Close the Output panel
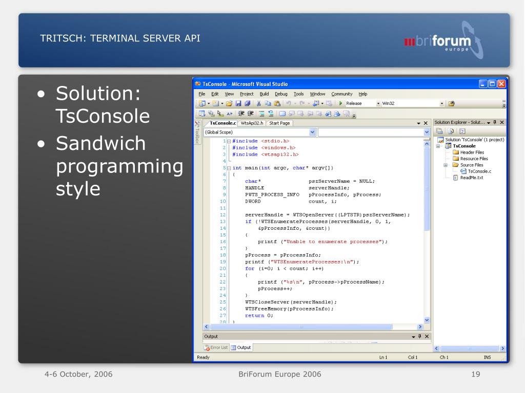The width and height of the screenshot is (525, 393). coord(427,337)
